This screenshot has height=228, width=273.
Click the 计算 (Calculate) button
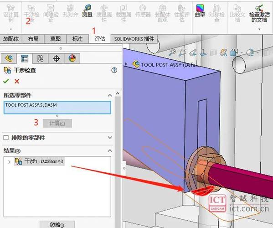coord(57,123)
